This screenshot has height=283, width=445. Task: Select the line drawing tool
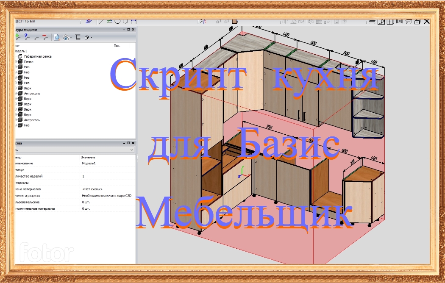[x=101, y=21]
